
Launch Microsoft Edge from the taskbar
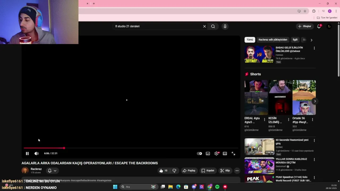pos(178,187)
